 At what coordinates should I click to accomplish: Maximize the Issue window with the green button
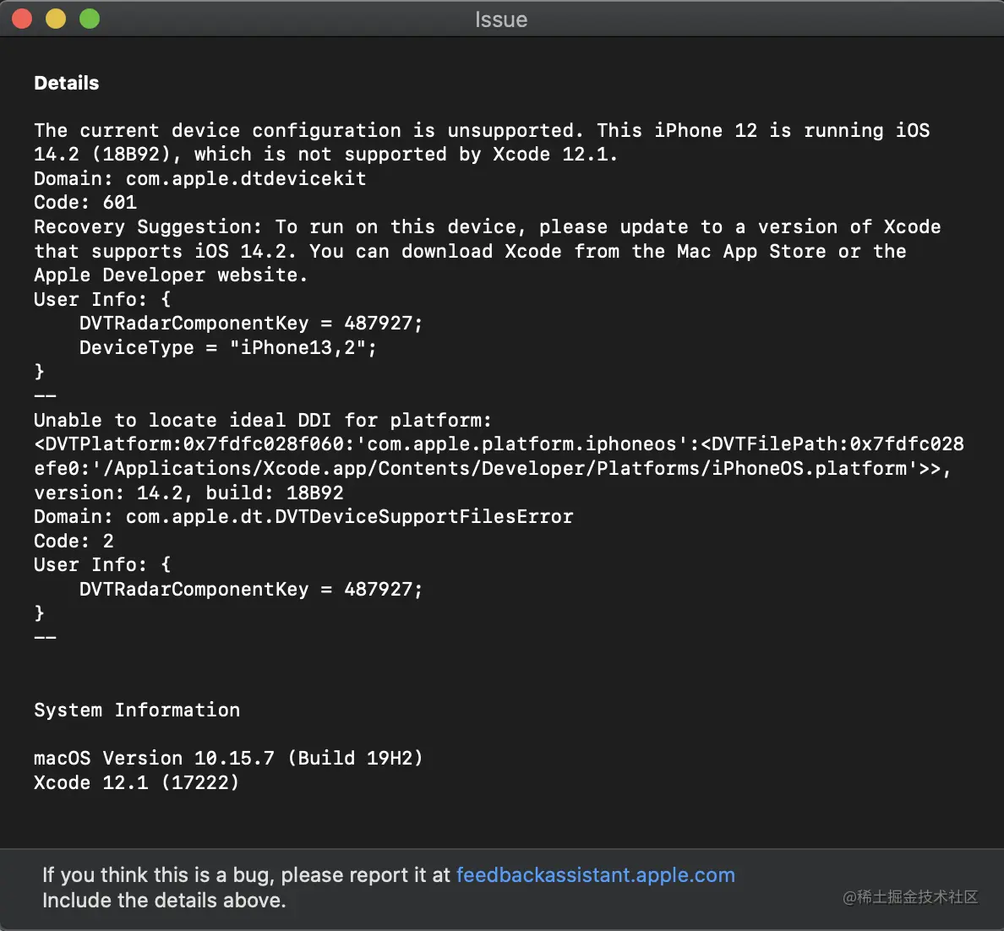tap(90, 19)
